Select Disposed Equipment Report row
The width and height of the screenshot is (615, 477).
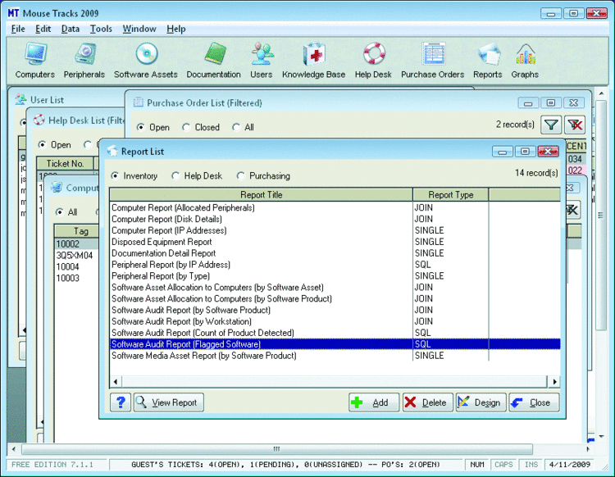(335, 242)
